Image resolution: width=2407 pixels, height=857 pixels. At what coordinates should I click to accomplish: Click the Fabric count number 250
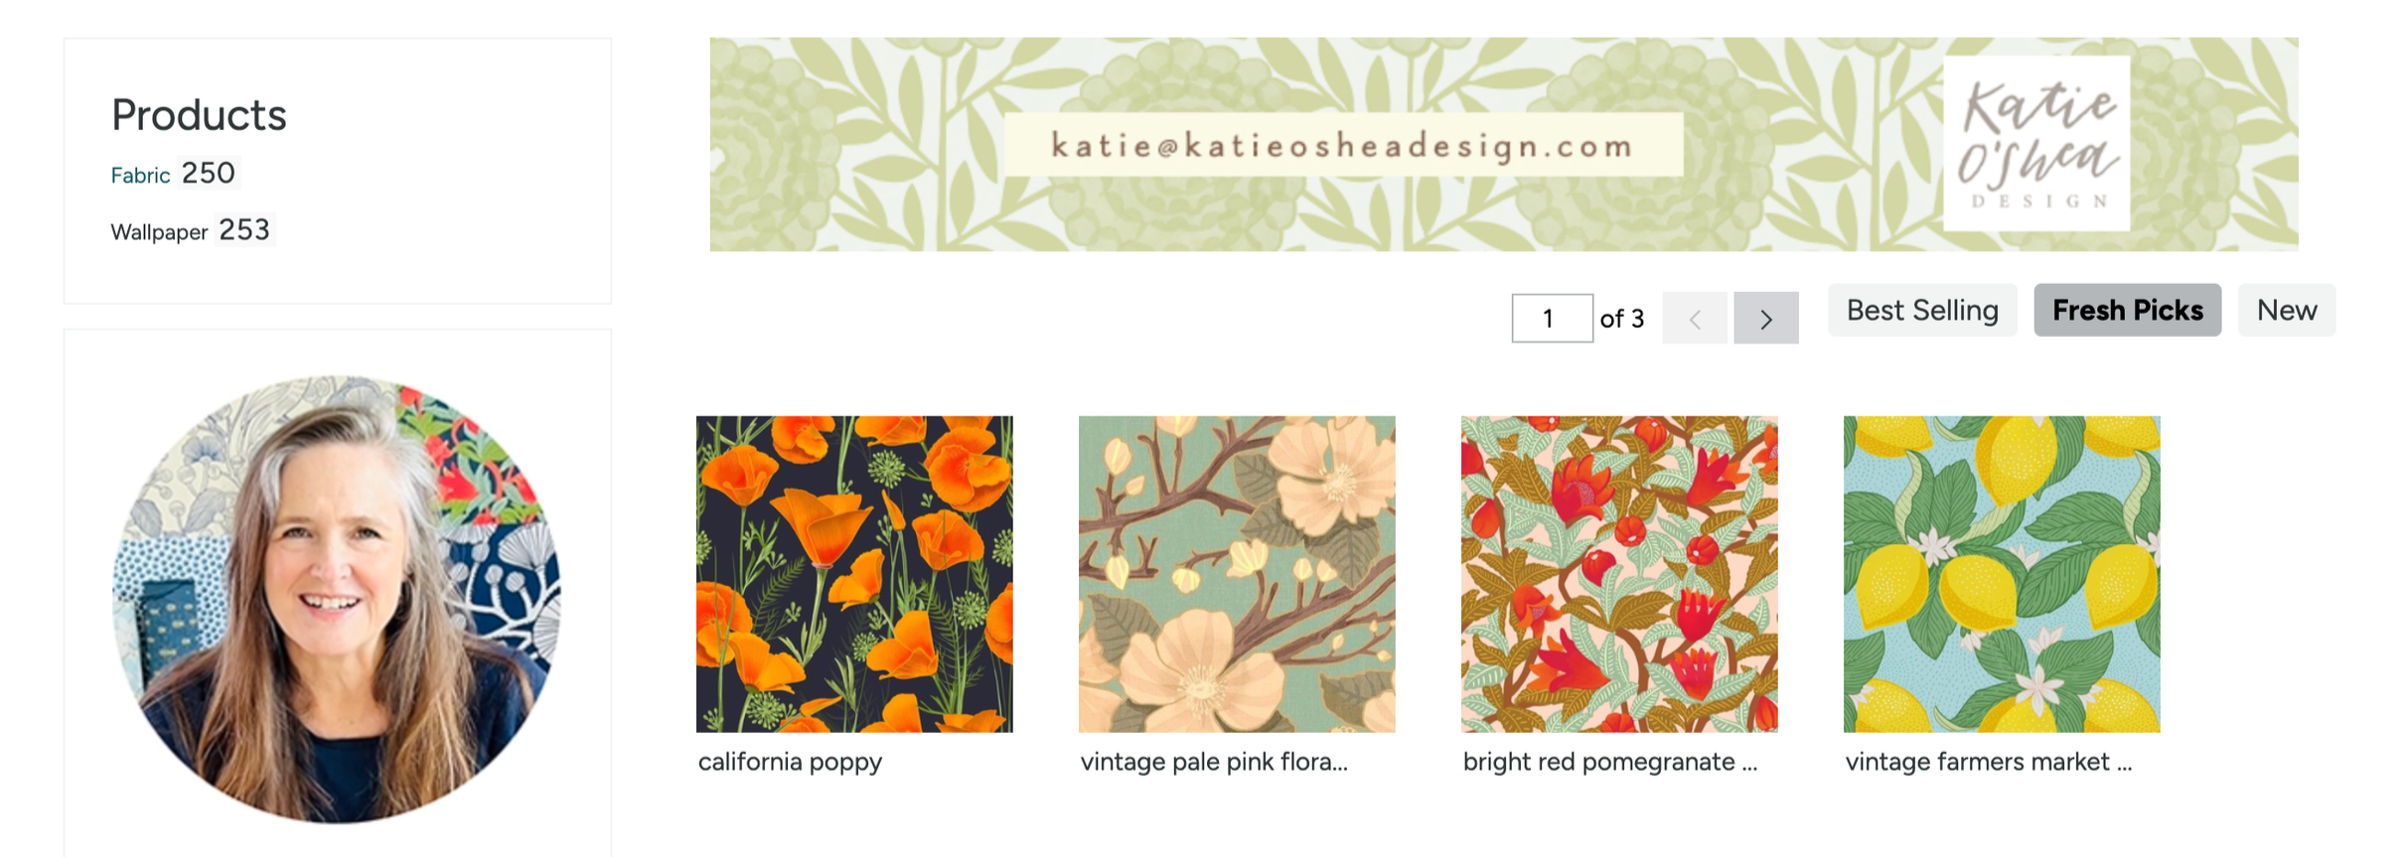point(209,173)
